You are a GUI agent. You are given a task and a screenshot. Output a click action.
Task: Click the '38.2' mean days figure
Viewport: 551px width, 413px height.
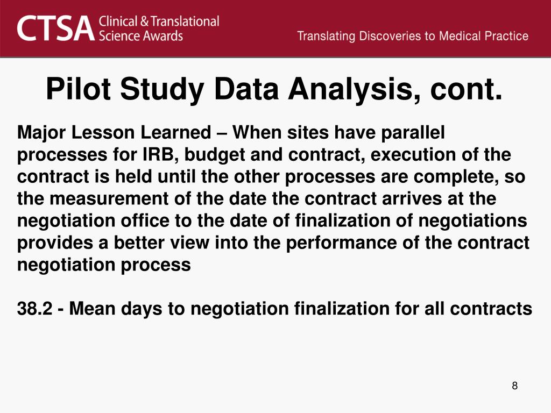34,309
